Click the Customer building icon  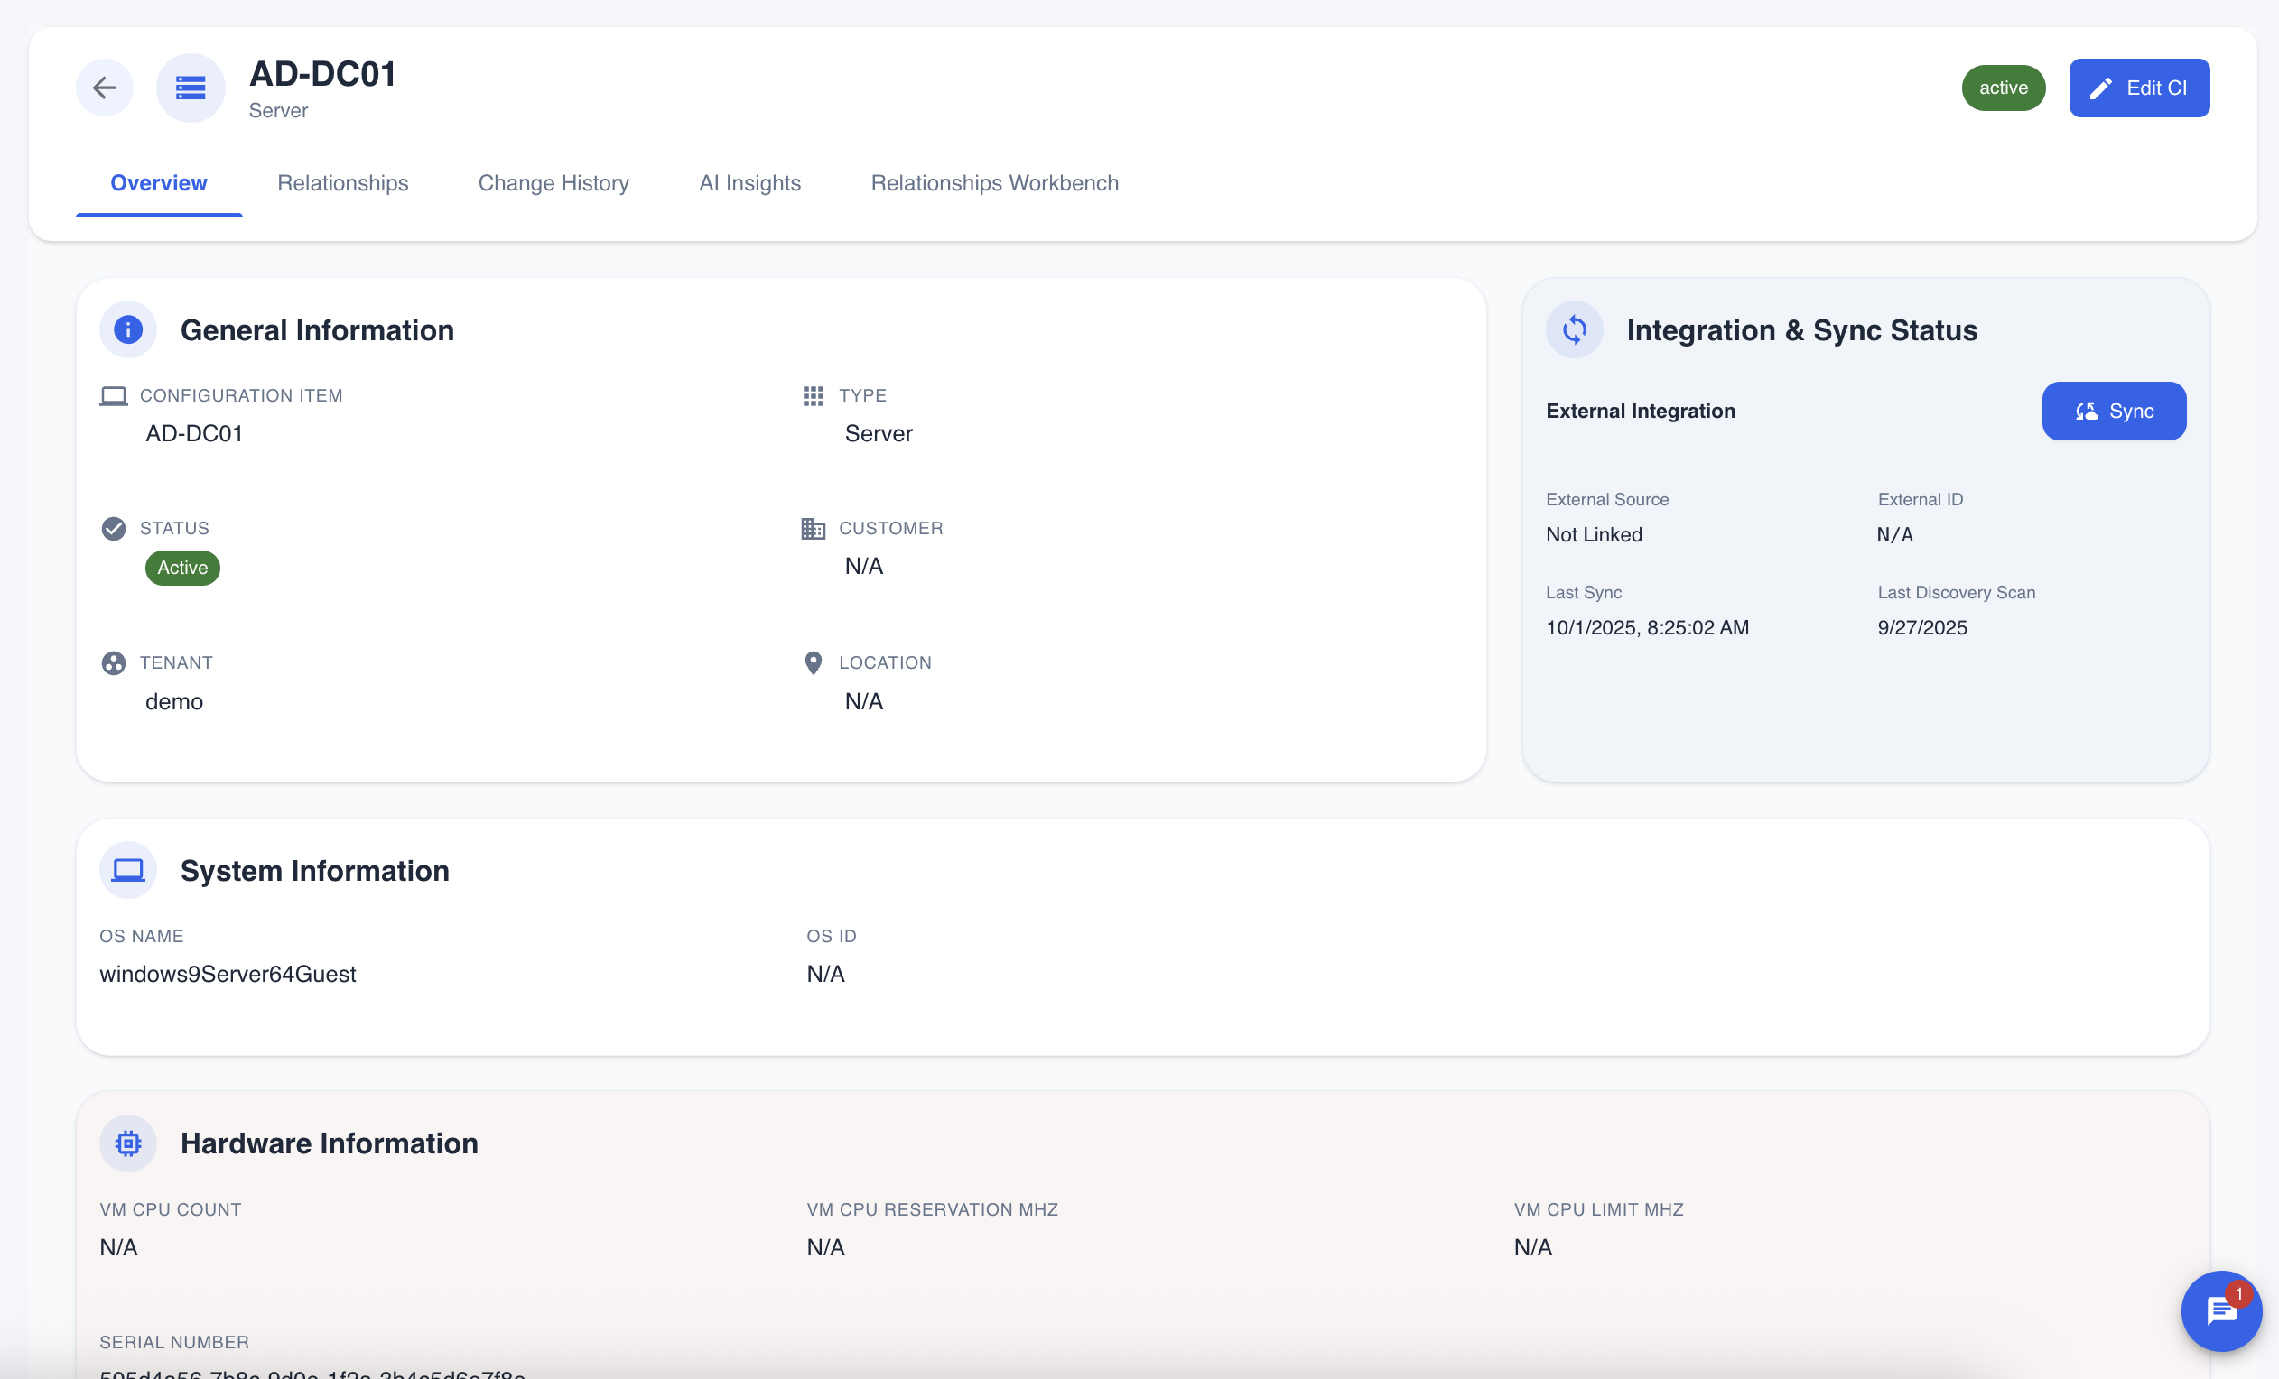coord(813,529)
